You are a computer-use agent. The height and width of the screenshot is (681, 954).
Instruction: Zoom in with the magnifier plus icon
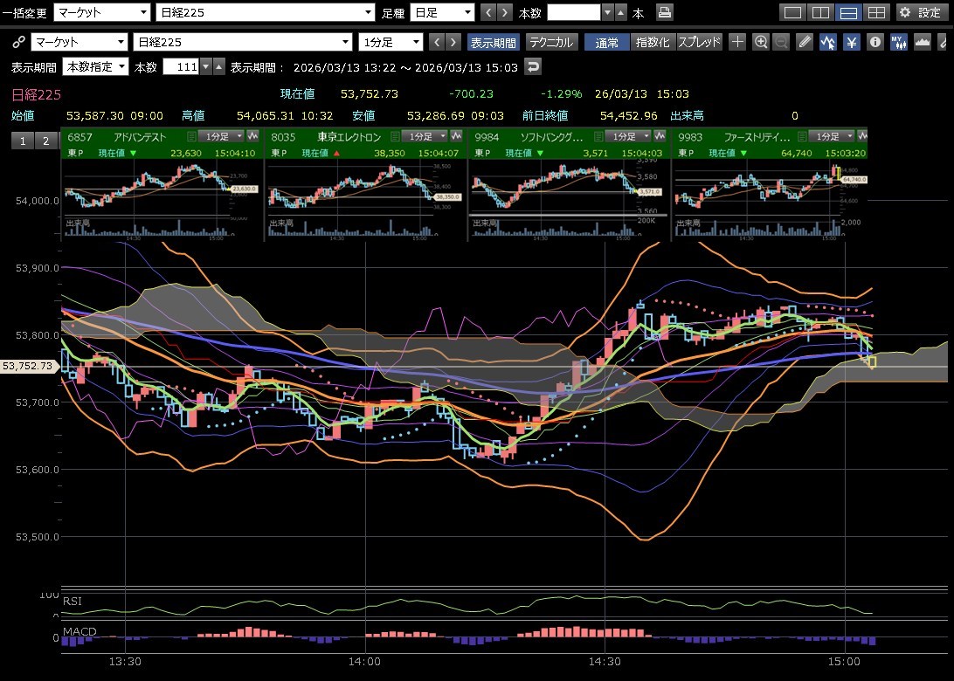click(x=761, y=42)
